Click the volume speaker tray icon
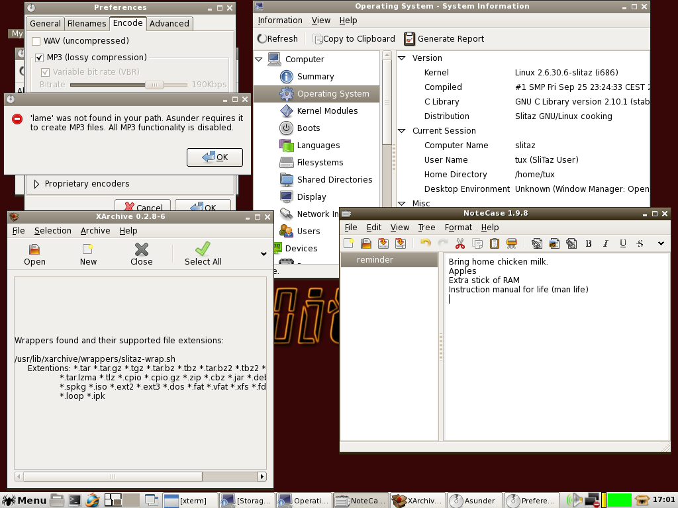The image size is (678, 508). 574,500
